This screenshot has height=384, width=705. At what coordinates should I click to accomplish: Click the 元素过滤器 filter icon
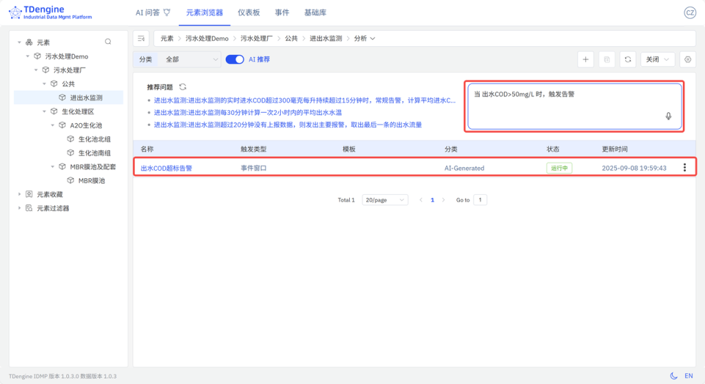[29, 209]
